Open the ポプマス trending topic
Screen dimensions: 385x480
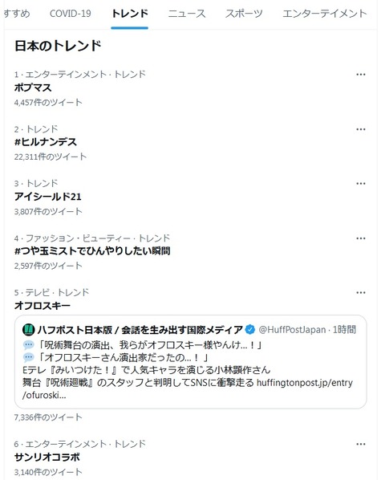(x=33, y=87)
